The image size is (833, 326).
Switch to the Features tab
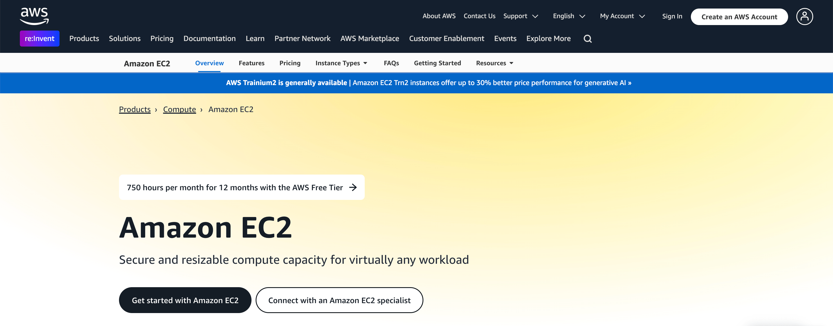(251, 63)
